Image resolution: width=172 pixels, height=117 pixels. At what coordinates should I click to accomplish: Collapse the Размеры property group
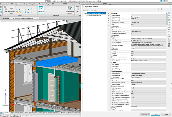point(112,50)
